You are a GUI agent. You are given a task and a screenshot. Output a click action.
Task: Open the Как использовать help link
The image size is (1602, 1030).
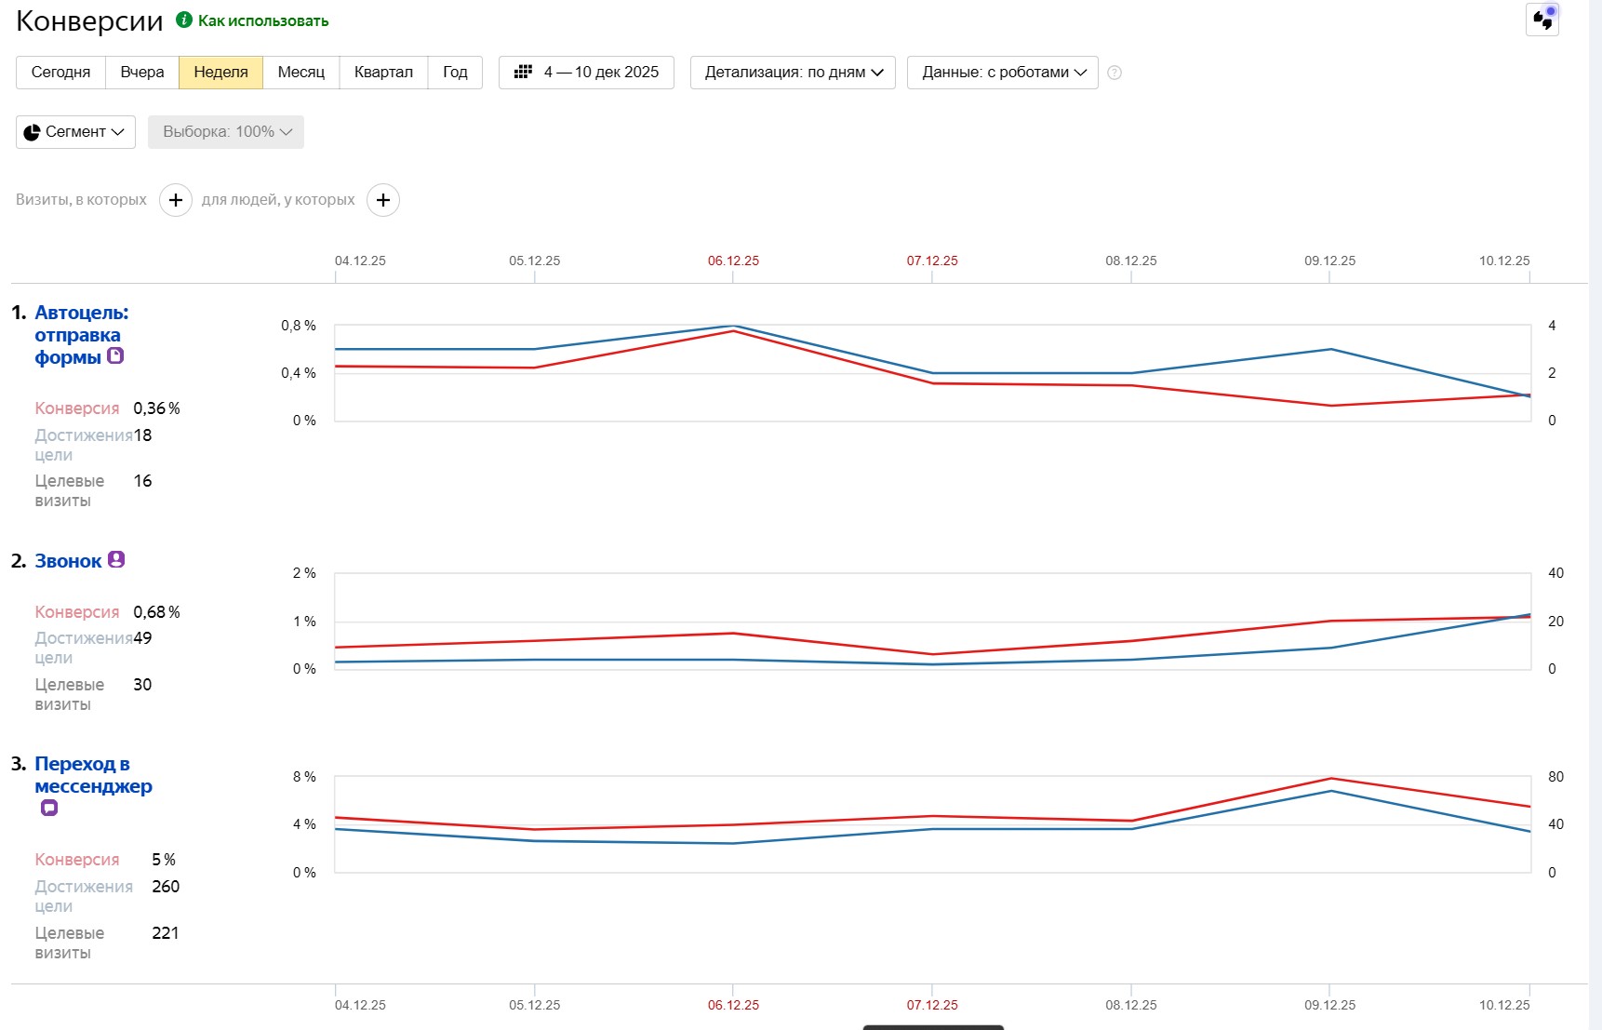pos(263,20)
